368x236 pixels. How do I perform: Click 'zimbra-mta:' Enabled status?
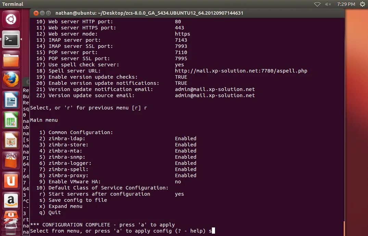coord(186,151)
